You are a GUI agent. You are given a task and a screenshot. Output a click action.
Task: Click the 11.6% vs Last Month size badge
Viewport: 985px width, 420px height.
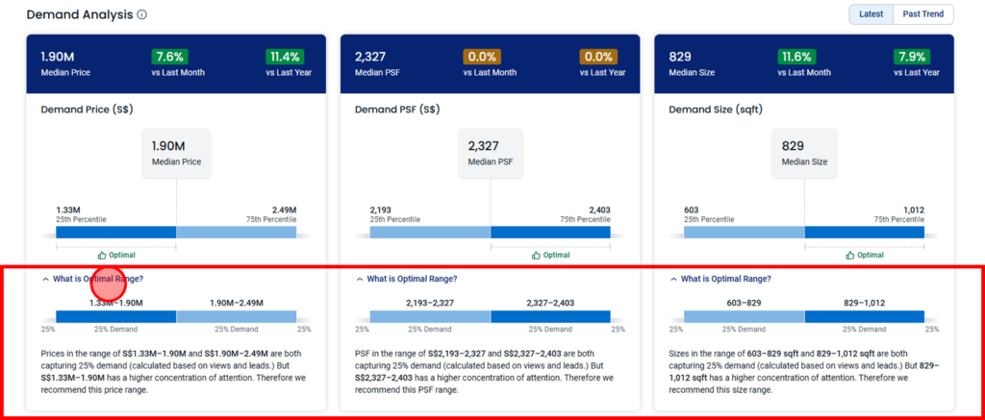tap(796, 57)
